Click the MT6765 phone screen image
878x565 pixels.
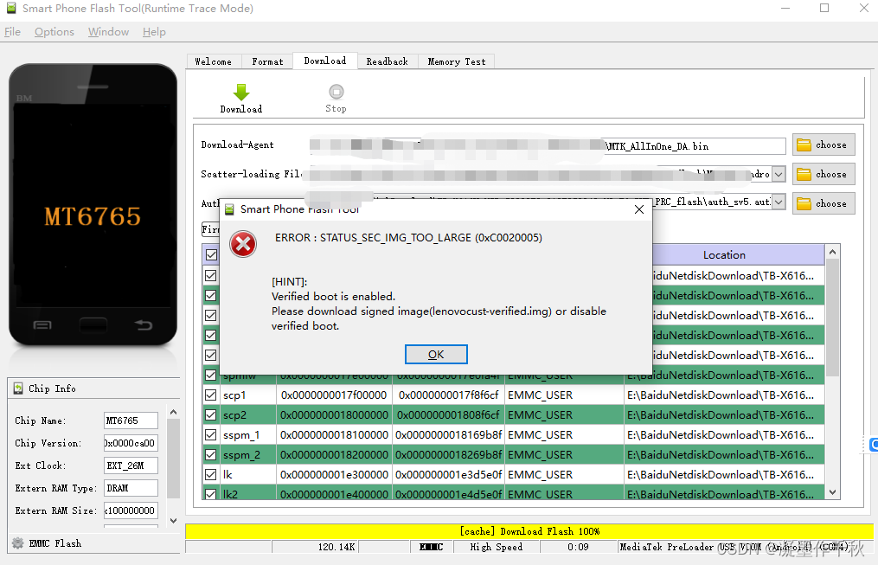tap(93, 205)
